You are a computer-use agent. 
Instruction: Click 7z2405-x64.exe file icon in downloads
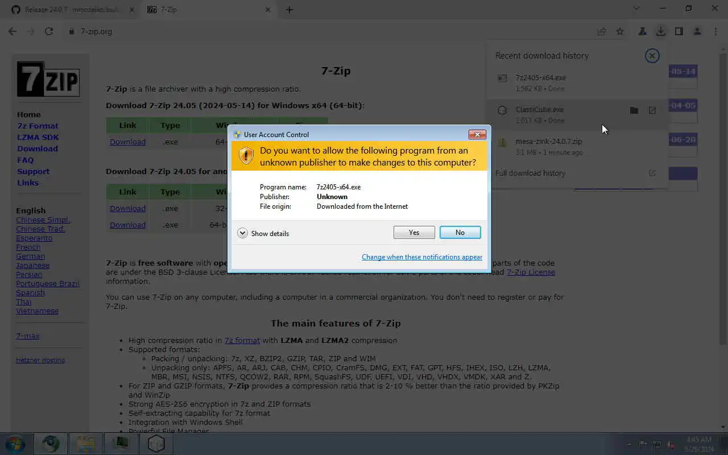coord(502,78)
